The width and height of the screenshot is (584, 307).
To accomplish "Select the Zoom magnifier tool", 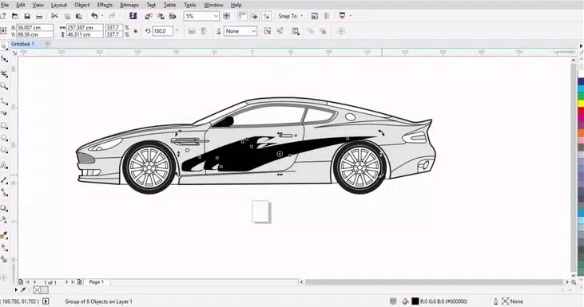I will pyautogui.click(x=4, y=86).
